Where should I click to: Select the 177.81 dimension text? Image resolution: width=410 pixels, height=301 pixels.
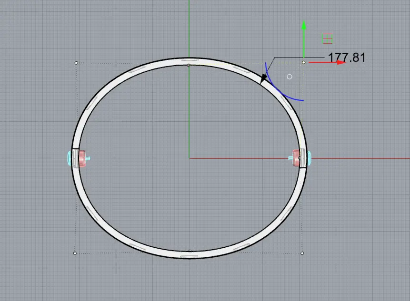[x=347, y=58]
